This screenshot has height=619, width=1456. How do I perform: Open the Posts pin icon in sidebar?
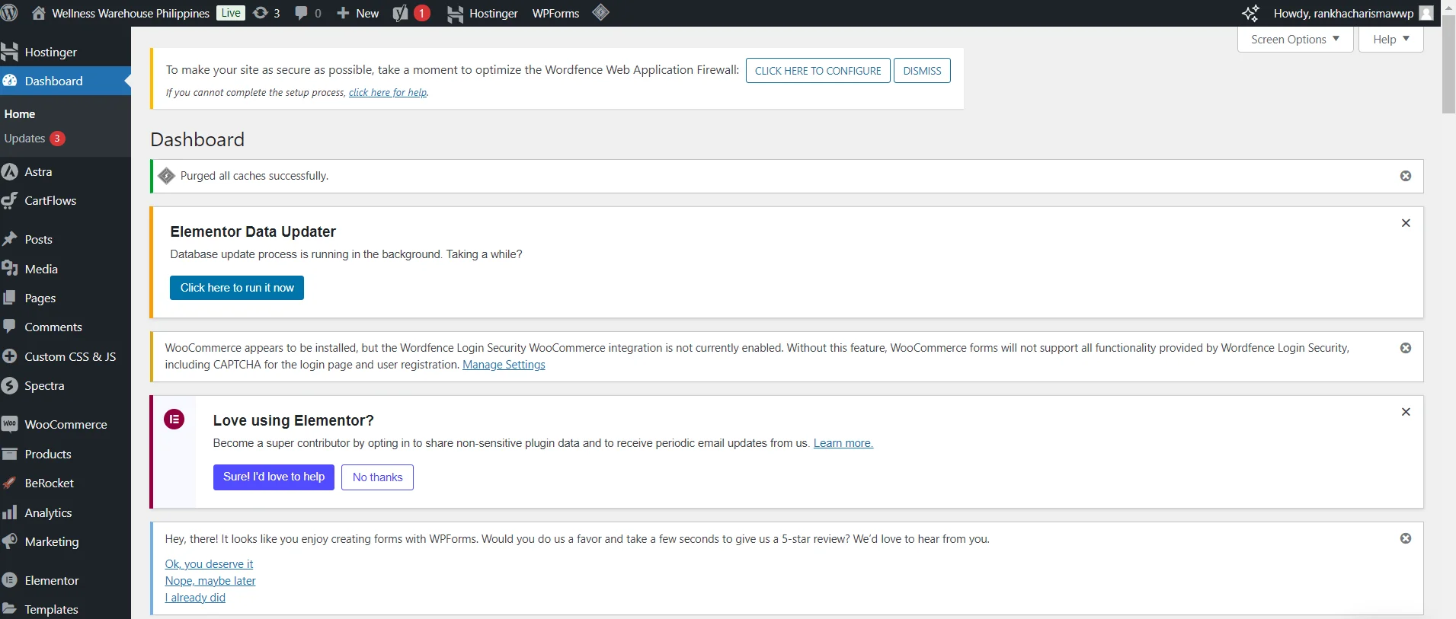10,239
